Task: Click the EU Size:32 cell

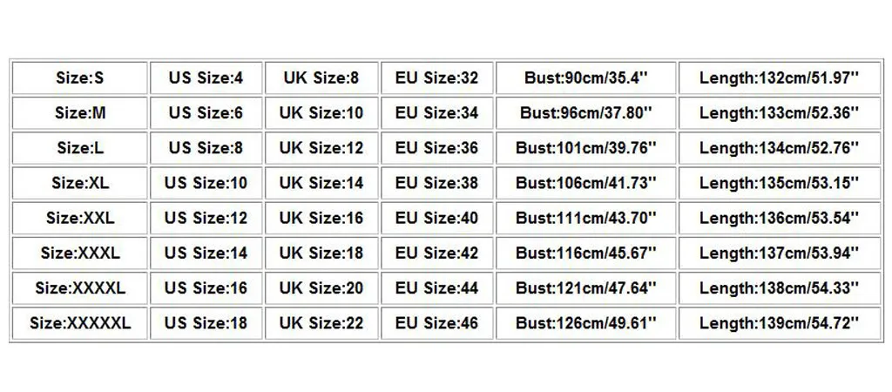Action: [x=436, y=78]
